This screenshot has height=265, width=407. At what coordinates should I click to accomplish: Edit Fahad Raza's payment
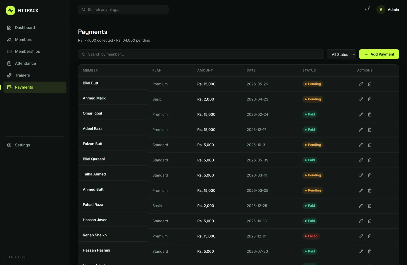pyautogui.click(x=361, y=206)
